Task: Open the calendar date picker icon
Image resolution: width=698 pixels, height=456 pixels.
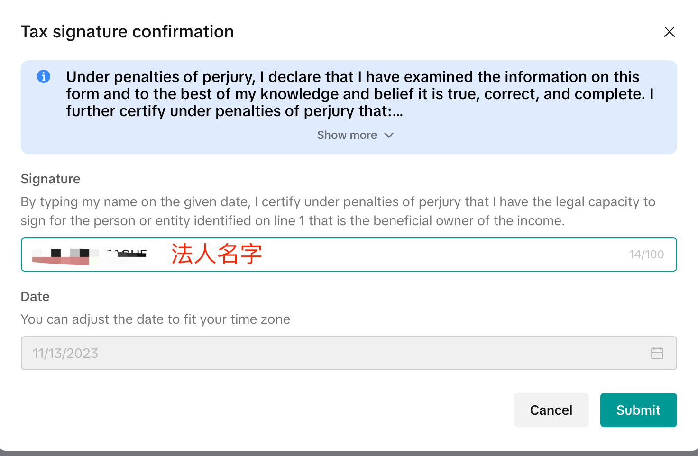Action: [x=657, y=353]
